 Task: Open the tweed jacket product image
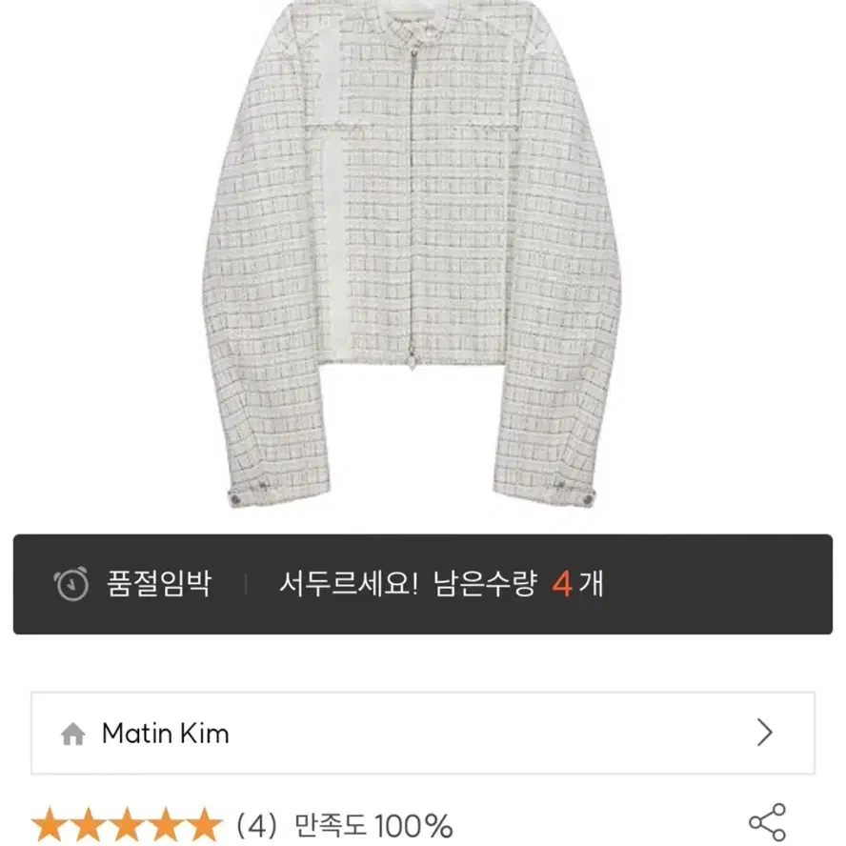[413, 253]
